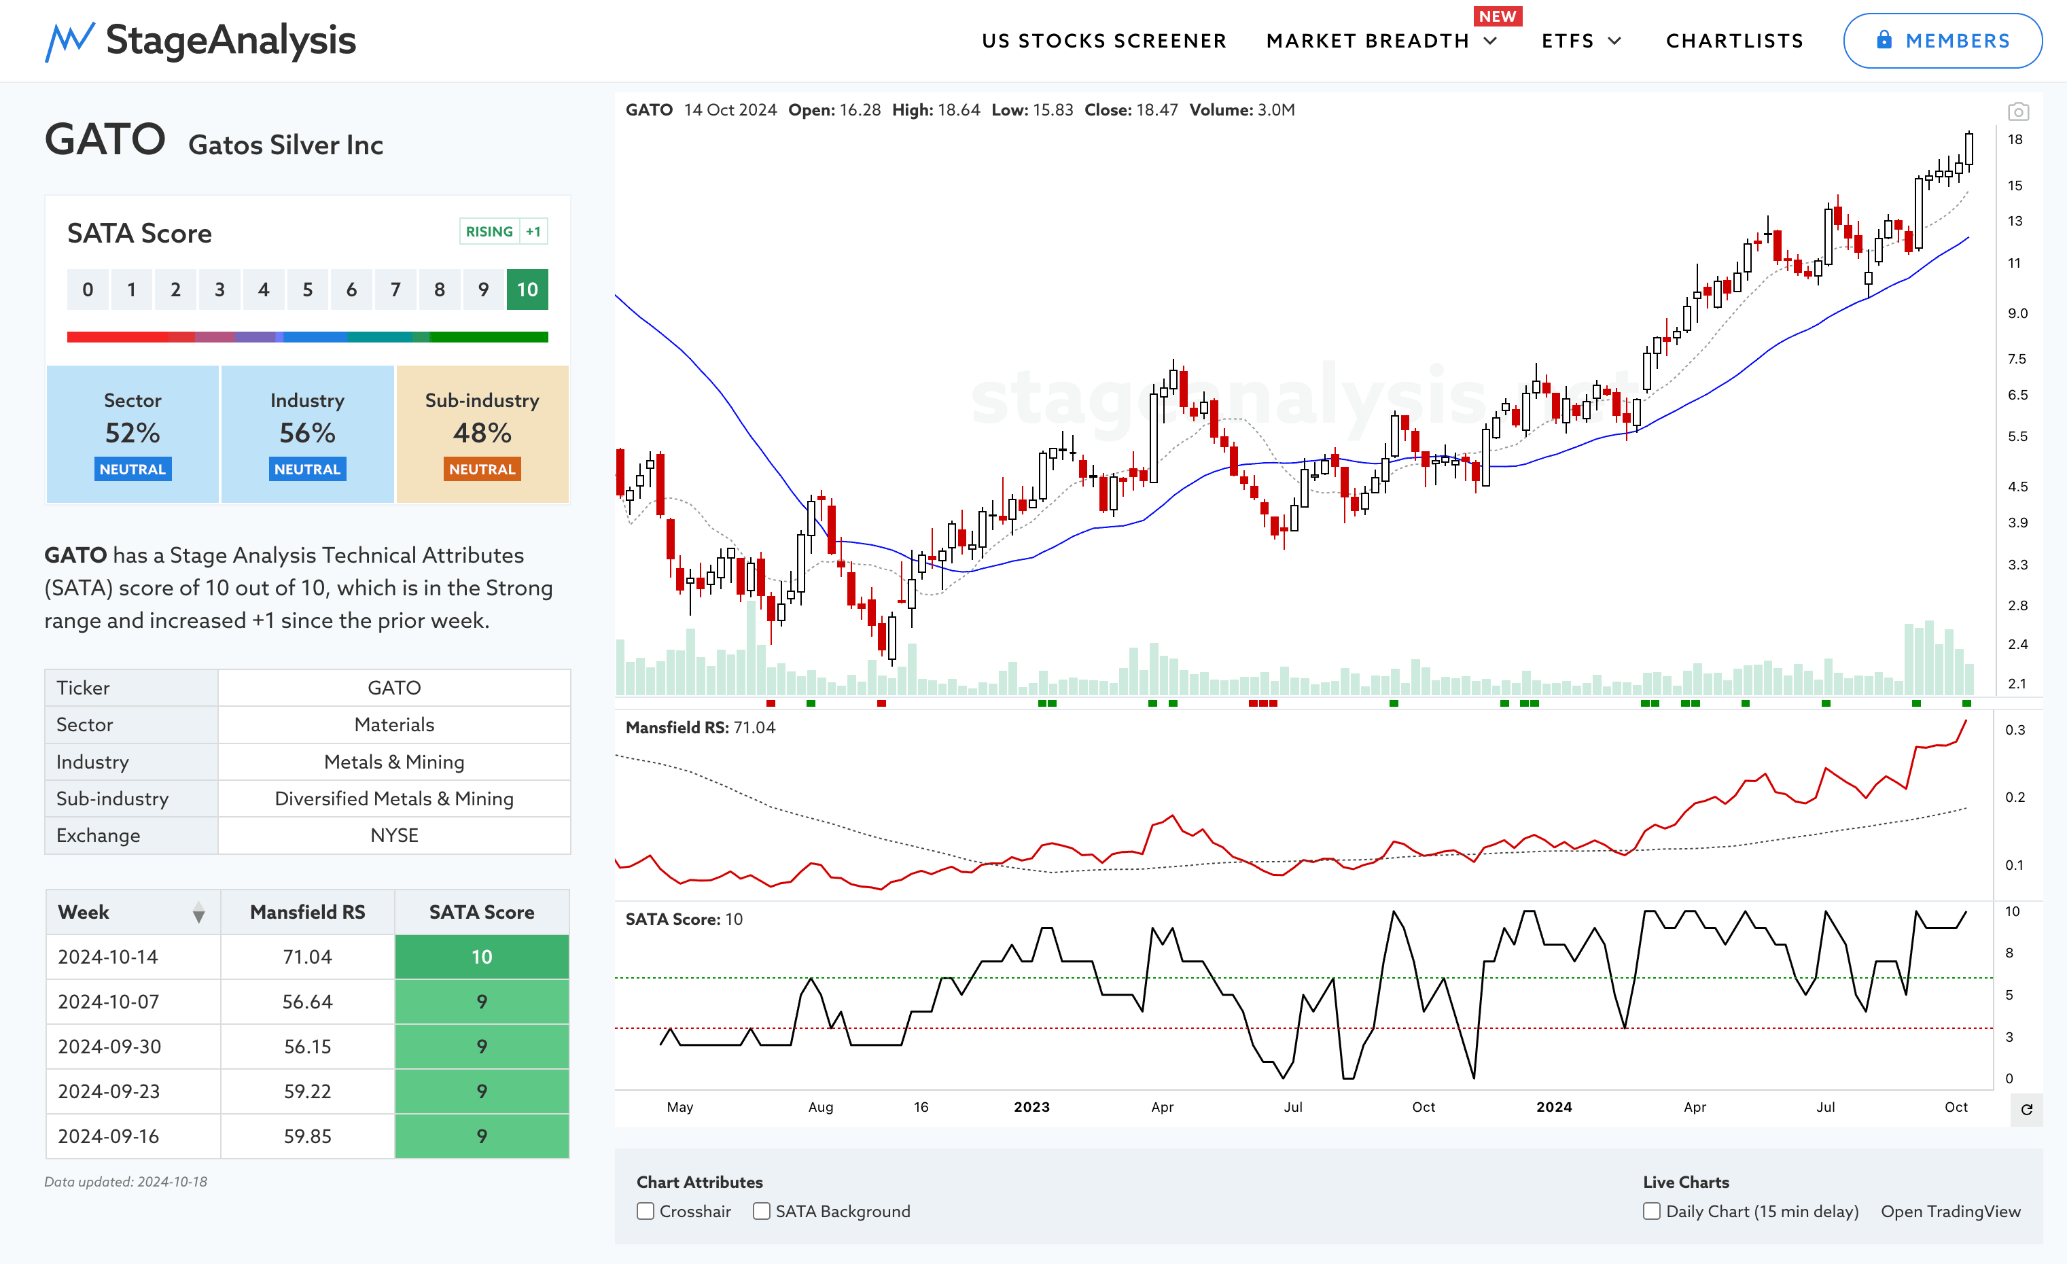Click SATA score cell 10 in table
2067x1264 pixels.
[x=482, y=957]
